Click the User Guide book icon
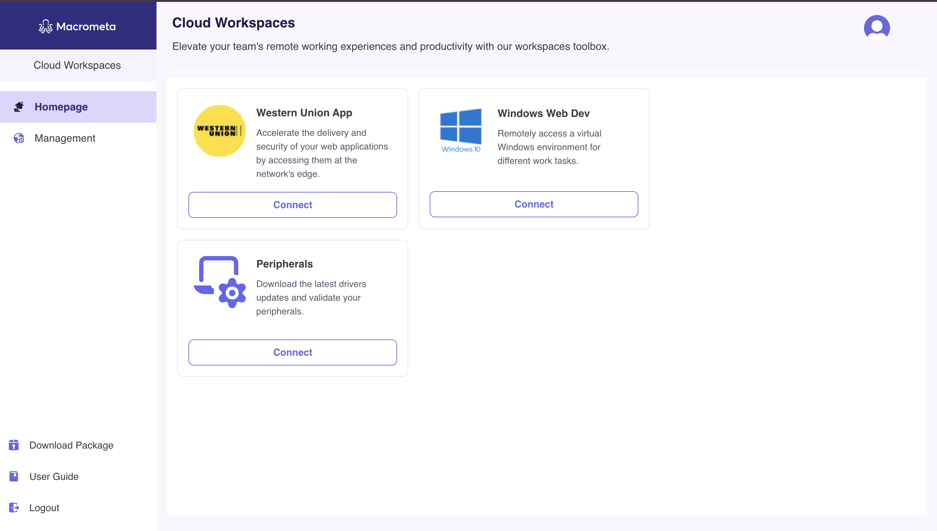 point(13,476)
